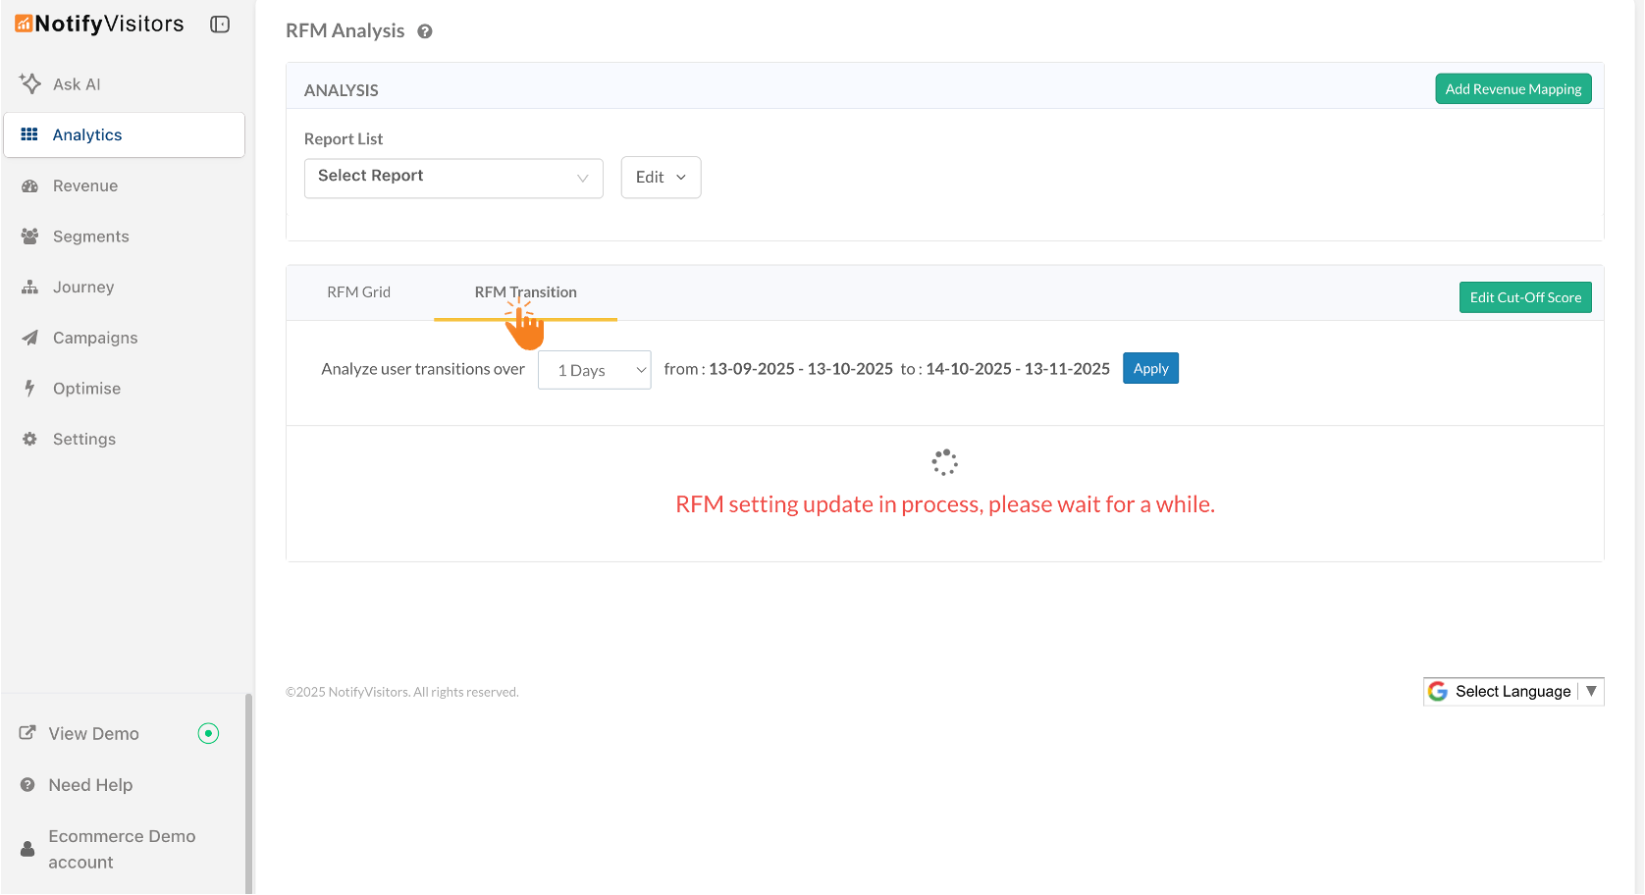Click the NotifyVisitors logo
1645x895 pixels.
point(98,24)
